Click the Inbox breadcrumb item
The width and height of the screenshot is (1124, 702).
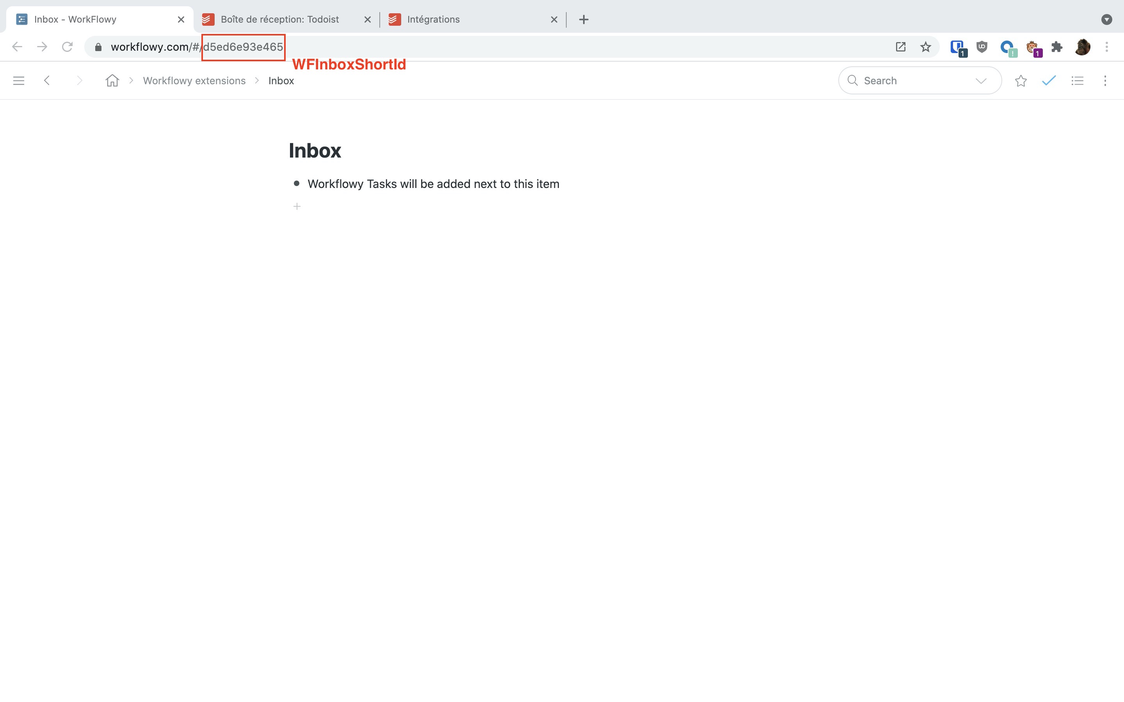pos(281,81)
